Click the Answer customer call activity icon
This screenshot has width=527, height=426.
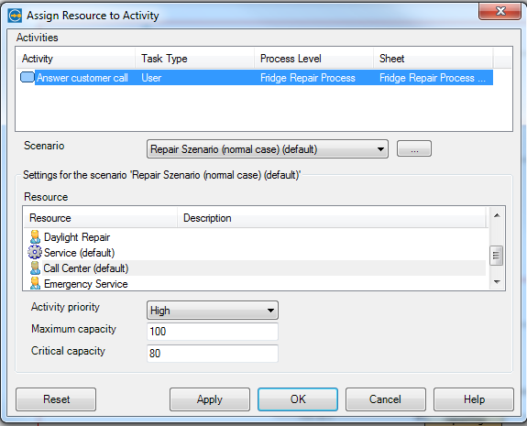(27, 77)
